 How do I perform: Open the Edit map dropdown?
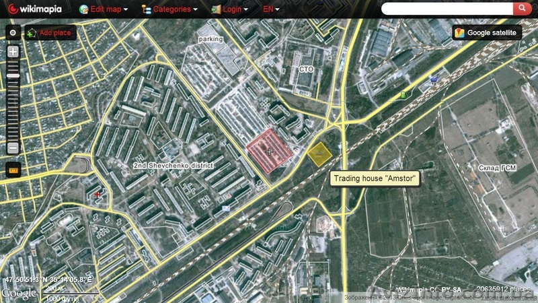pos(104,9)
